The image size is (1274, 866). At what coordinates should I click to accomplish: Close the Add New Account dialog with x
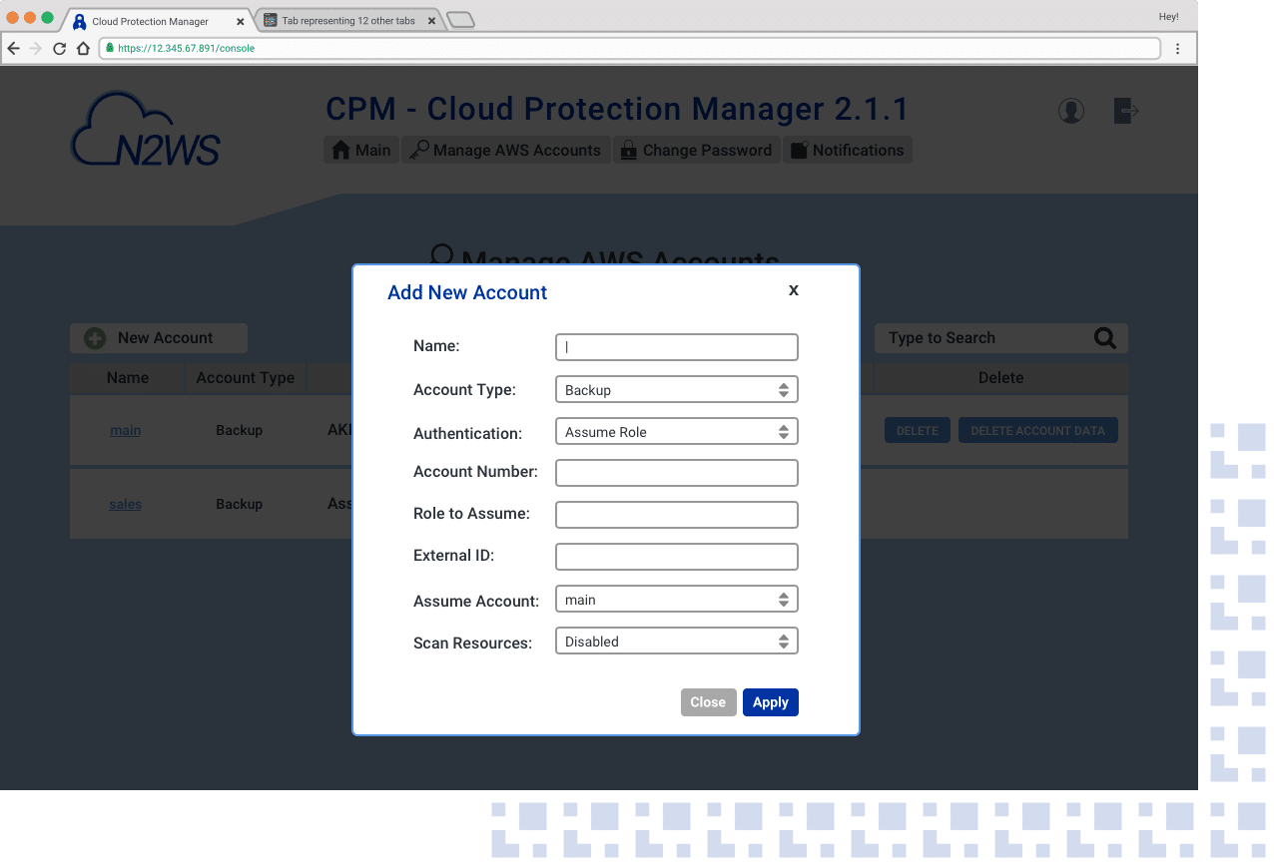point(794,290)
